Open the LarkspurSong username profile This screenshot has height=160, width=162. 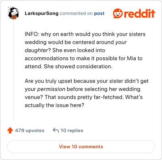(x=42, y=13)
